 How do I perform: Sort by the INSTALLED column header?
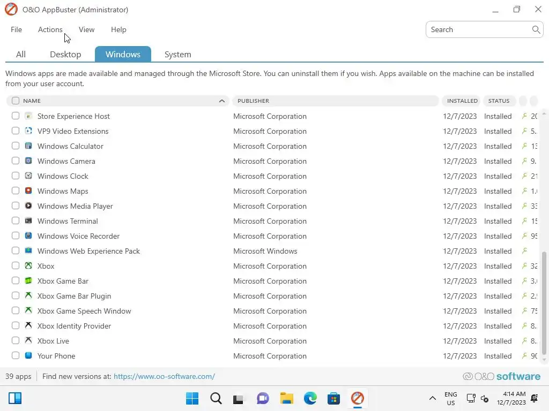point(462,101)
